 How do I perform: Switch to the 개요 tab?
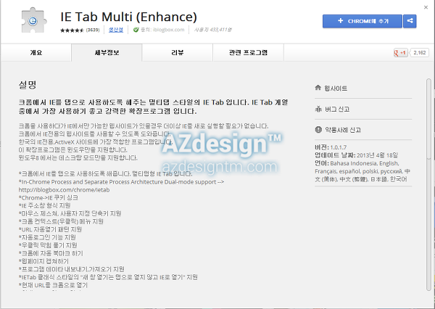tap(36, 52)
